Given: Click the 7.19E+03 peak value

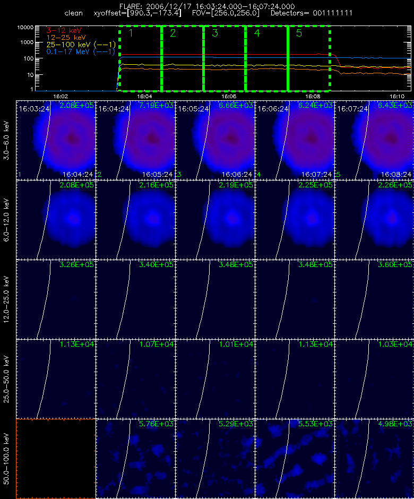Looking at the screenshot, I should pos(156,105).
